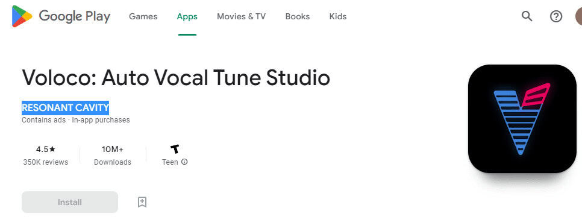
Task: Open the search magnifier icon
Action: coord(527,16)
